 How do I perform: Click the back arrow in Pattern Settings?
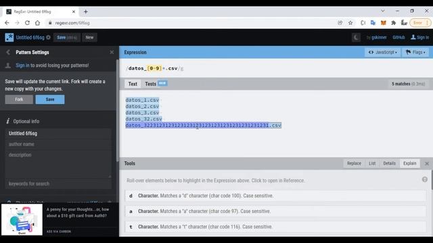pos(8,53)
